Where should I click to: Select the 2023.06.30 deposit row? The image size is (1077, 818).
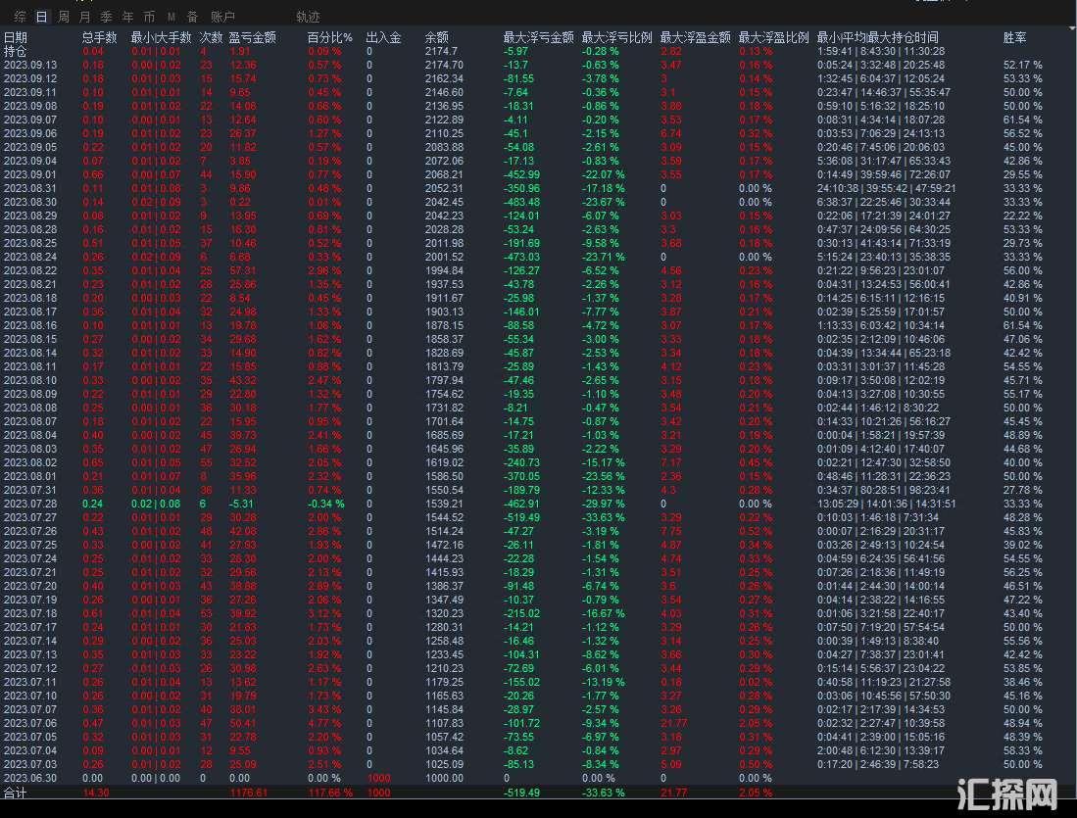[x=539, y=778]
